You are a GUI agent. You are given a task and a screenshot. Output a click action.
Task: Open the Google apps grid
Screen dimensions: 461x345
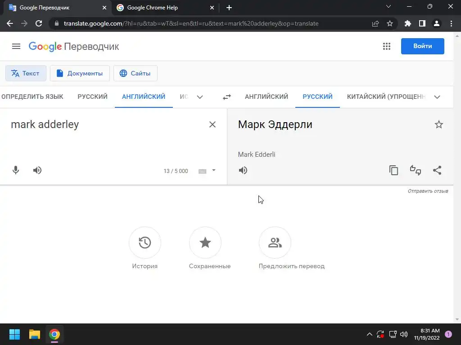pos(387,46)
